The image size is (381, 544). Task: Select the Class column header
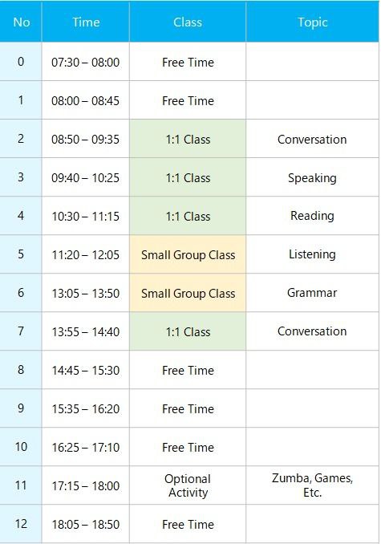click(x=188, y=22)
